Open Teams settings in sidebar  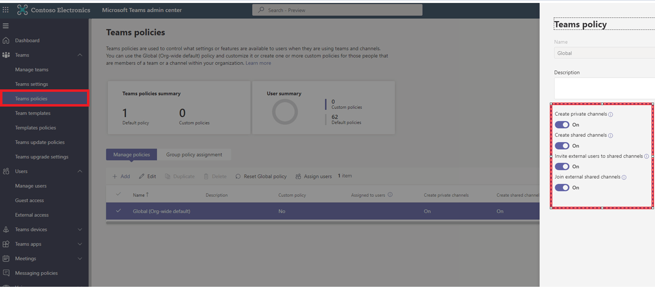point(31,84)
